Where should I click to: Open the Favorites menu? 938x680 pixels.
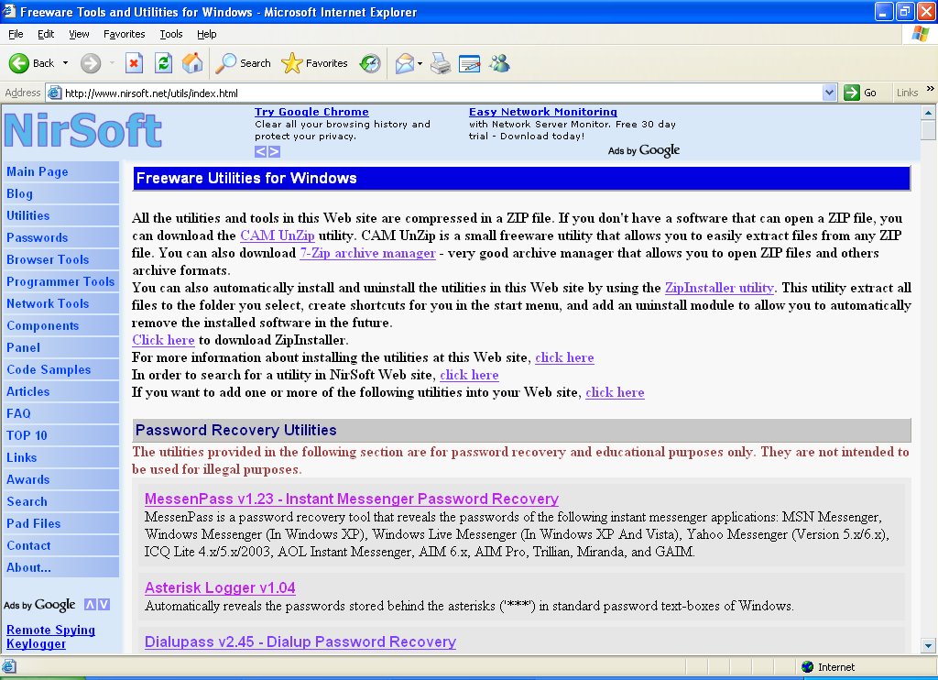click(x=124, y=34)
